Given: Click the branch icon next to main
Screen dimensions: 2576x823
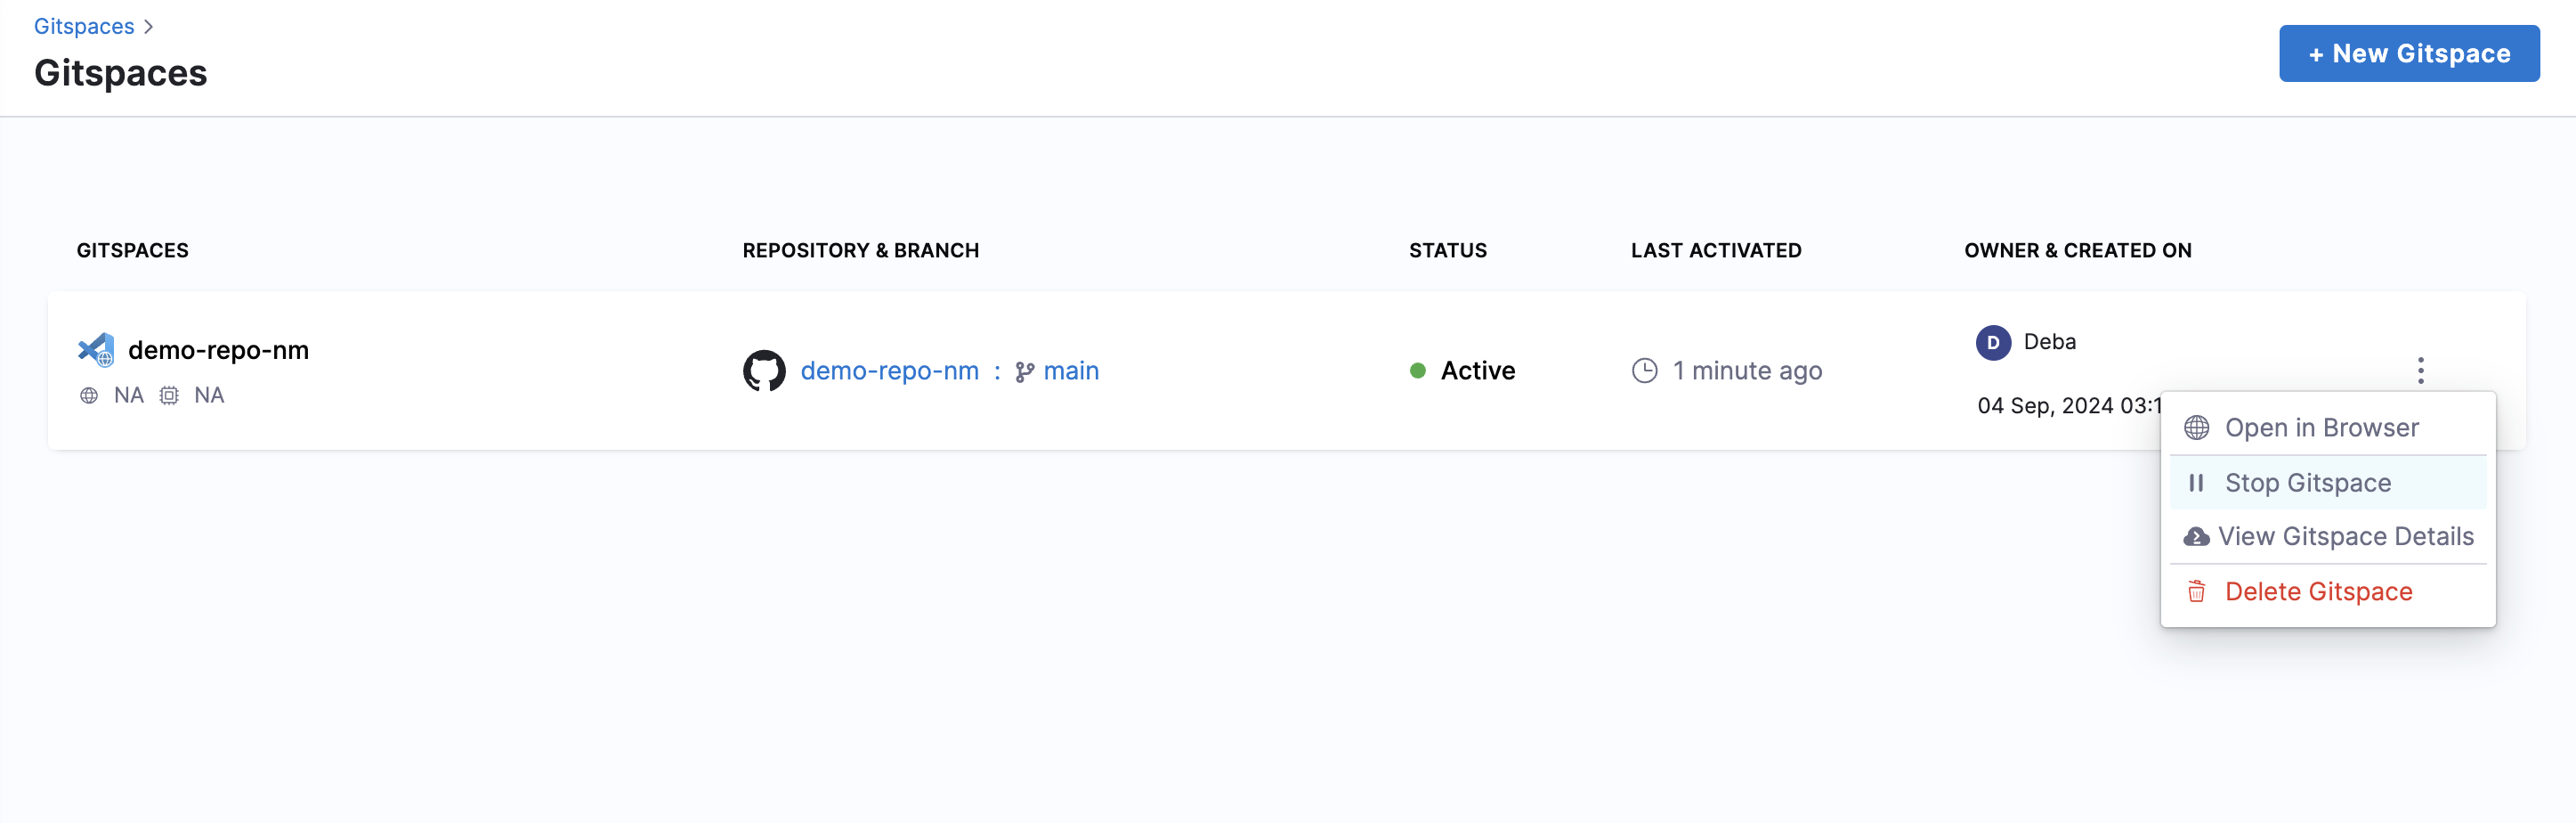Looking at the screenshot, I should [1025, 372].
